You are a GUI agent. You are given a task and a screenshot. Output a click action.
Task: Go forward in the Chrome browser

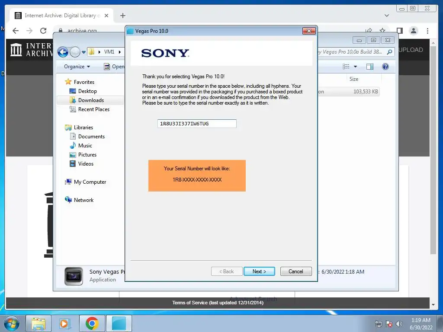coord(29,31)
